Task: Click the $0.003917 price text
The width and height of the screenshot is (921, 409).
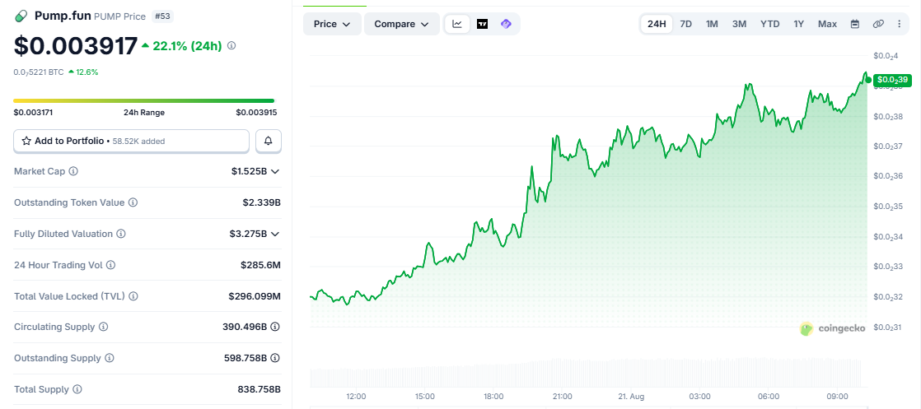Action: pos(76,46)
